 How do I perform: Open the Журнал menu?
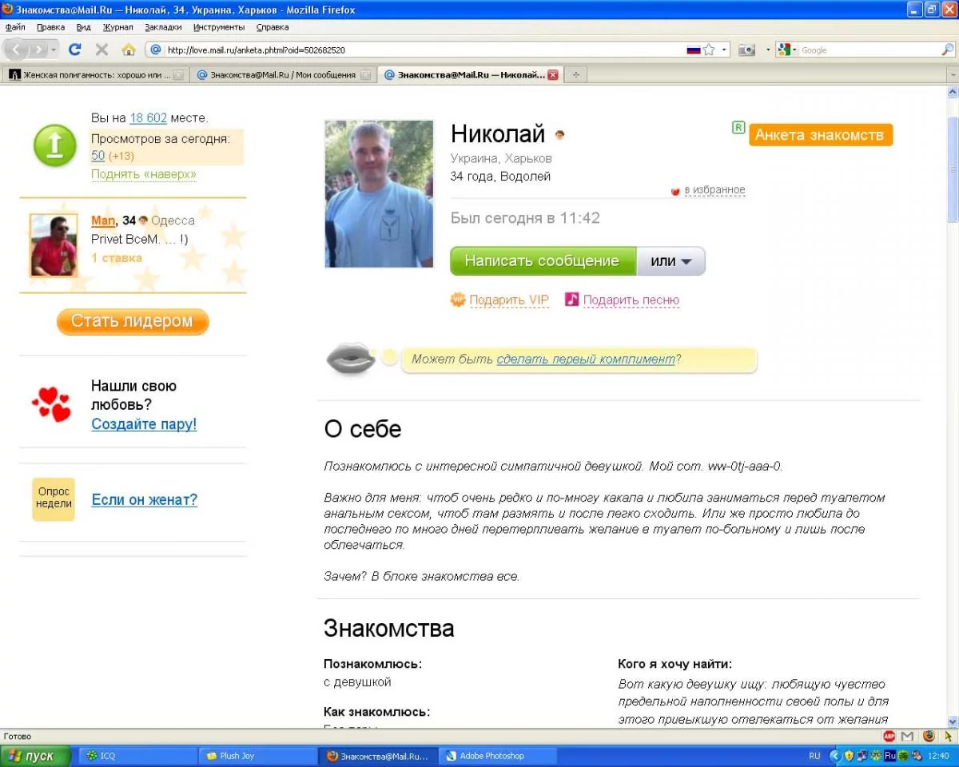(x=117, y=26)
